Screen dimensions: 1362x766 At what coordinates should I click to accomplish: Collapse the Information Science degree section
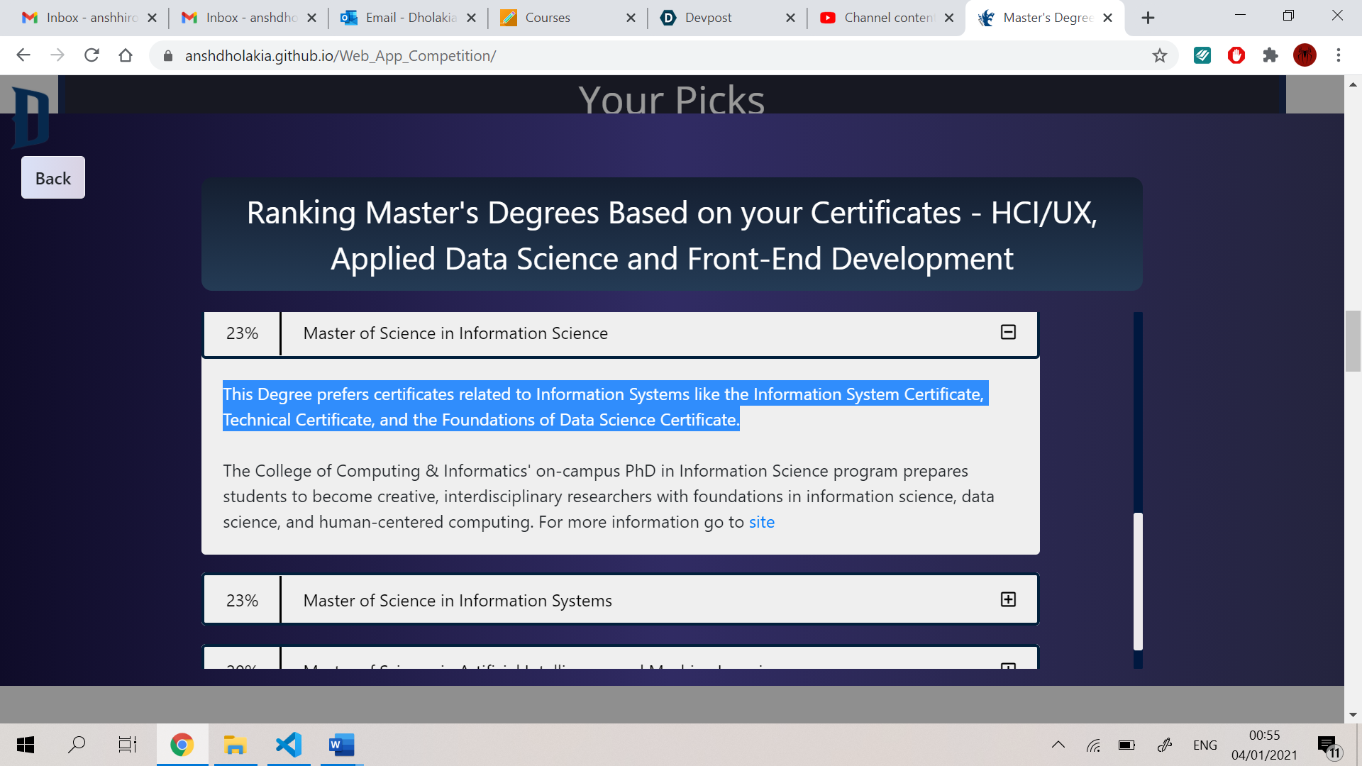[x=1008, y=333]
